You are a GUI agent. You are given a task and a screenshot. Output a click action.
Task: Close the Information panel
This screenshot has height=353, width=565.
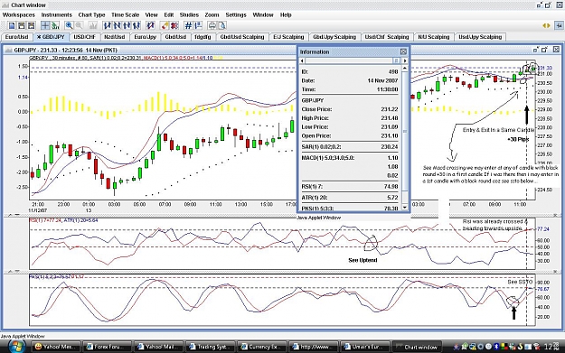point(403,51)
